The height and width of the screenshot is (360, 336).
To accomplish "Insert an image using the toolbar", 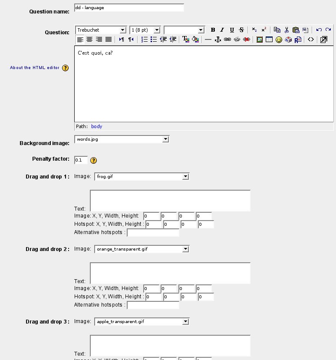I will pyautogui.click(x=260, y=40).
